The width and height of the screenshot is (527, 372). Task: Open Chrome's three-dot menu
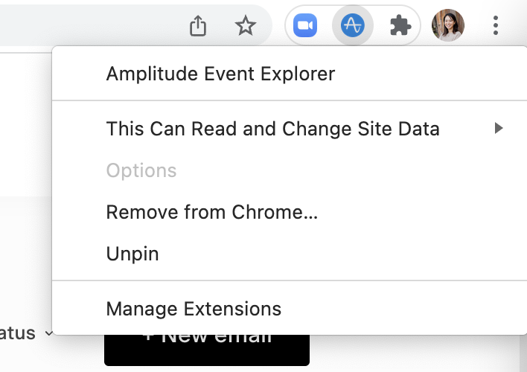(496, 26)
